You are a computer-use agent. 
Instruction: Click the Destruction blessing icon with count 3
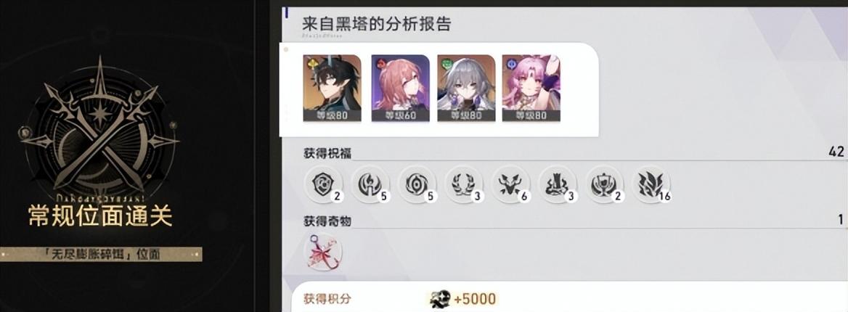click(x=556, y=184)
